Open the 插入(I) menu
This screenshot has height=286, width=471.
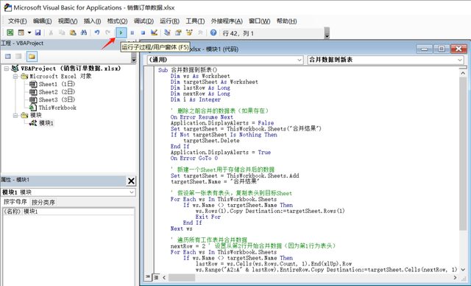coord(92,21)
